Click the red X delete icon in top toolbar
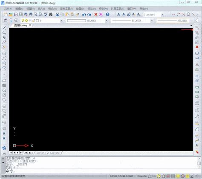 pyautogui.click(x=96, y=14)
